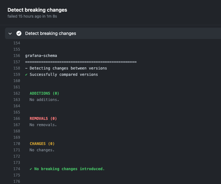Select line number 170 in the log
This screenshot has height=184, width=221.
tap(16, 144)
